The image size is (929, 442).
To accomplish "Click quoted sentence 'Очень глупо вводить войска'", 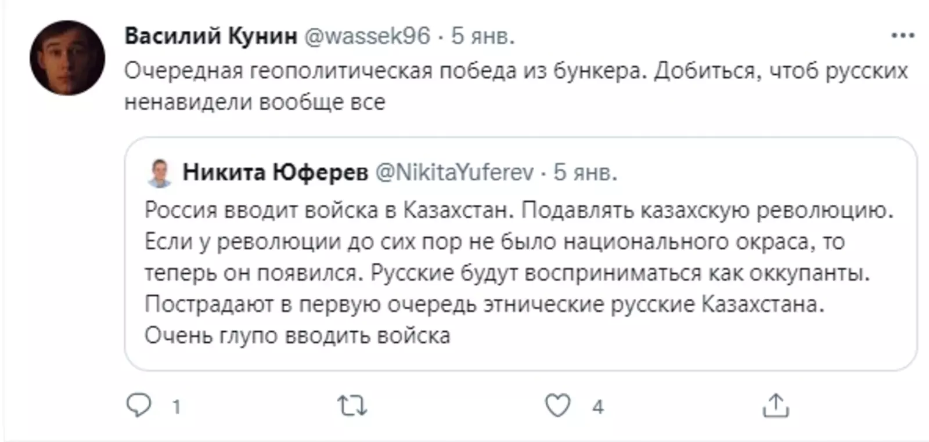I will point(297,335).
